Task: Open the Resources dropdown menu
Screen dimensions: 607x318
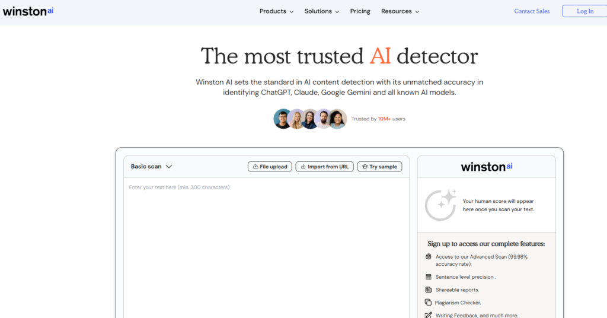Action: [x=400, y=11]
